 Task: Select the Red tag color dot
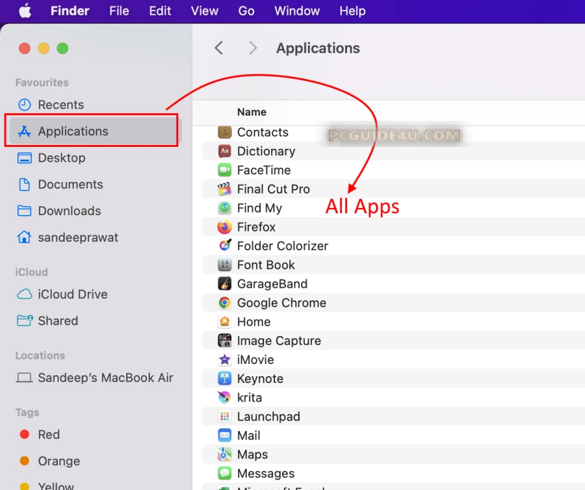(25, 435)
